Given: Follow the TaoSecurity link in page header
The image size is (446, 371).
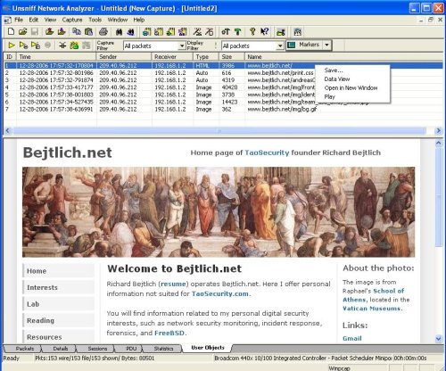Looking at the screenshot, I should coord(267,153).
